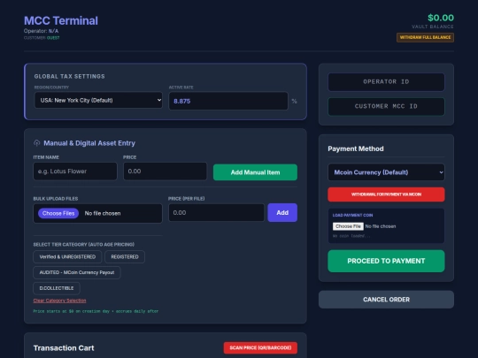478x358 pixels.
Task: Click the Payment Method heading
Action: pyautogui.click(x=356, y=149)
